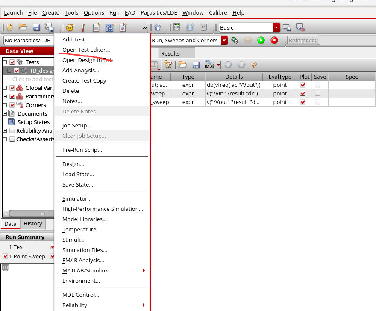Click the new document with sparkle icon
Viewport: 376px width, 311px height.
pyautogui.click(x=97, y=27)
